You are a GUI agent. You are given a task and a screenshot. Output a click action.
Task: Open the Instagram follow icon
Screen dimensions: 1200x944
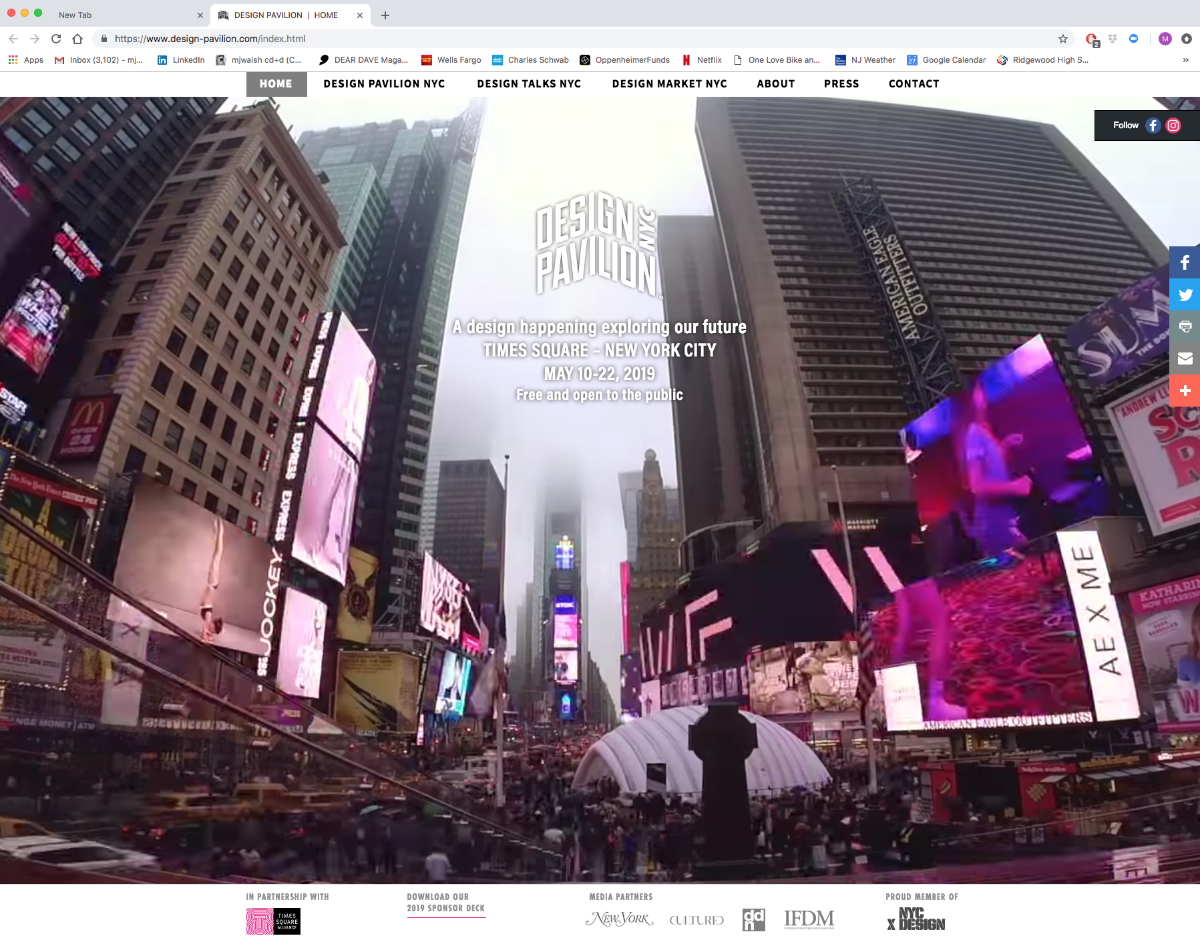(1173, 126)
